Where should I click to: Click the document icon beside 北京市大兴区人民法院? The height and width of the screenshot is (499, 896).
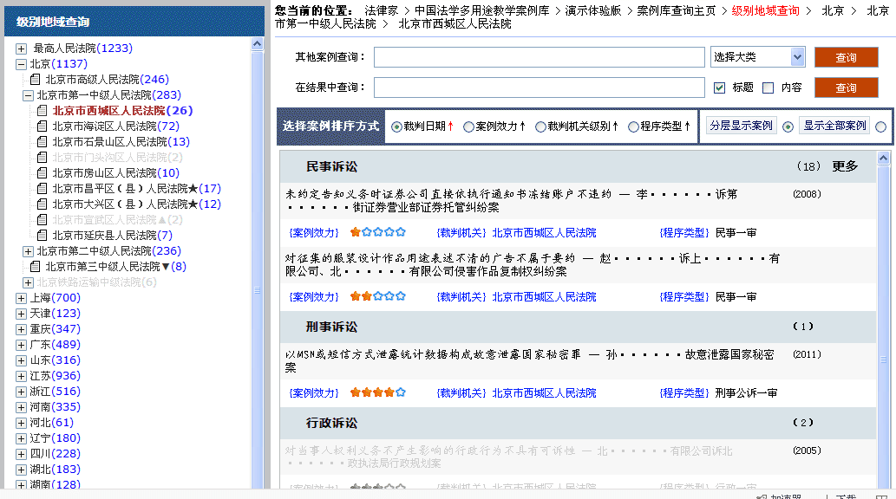(x=42, y=204)
